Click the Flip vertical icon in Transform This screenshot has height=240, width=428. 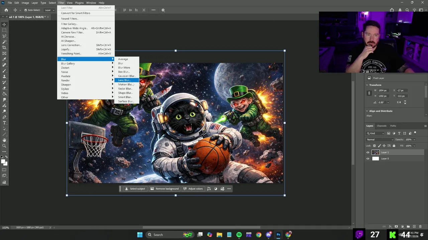coord(405,102)
